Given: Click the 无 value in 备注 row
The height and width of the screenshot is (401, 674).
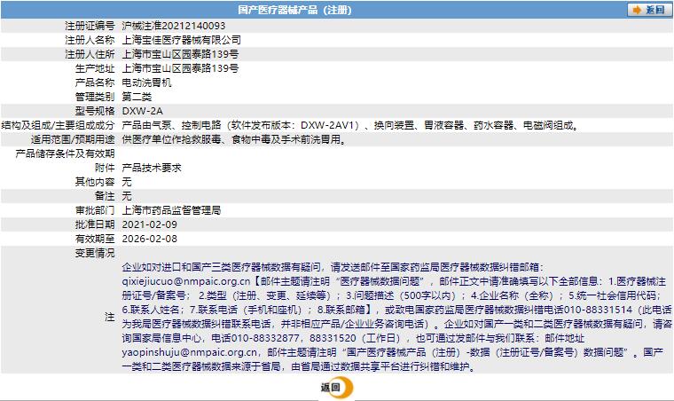Looking at the screenshot, I should pyautogui.click(x=127, y=196).
